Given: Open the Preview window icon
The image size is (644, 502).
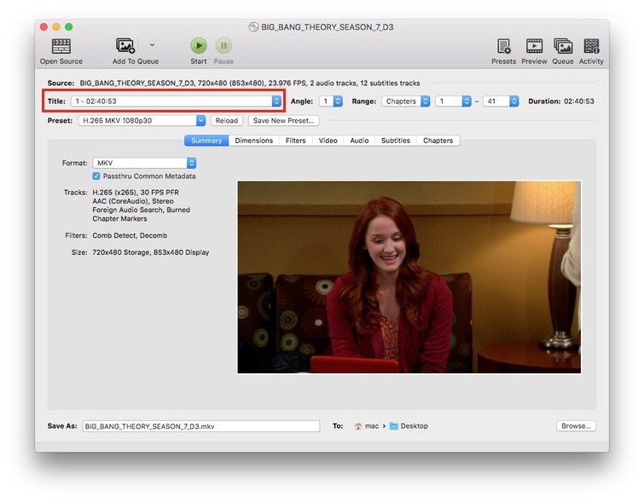Looking at the screenshot, I should (534, 46).
